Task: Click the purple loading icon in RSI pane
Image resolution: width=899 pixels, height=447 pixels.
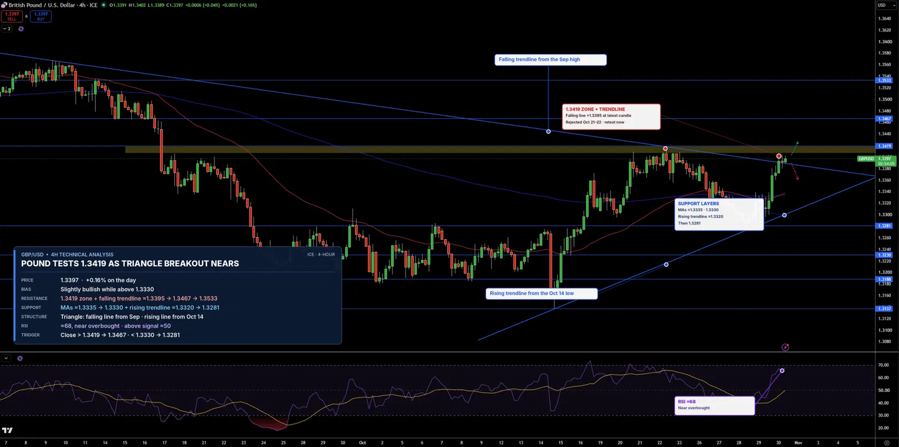Action: pyautogui.click(x=20, y=358)
